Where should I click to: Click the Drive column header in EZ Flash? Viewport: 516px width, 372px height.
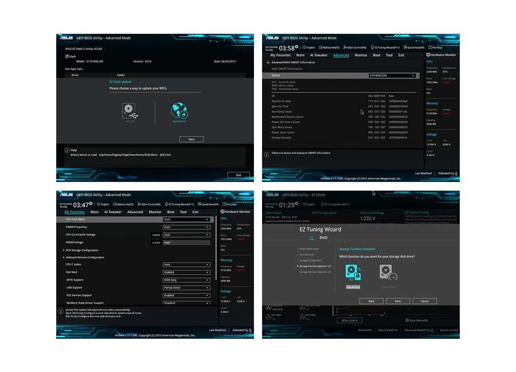point(75,75)
